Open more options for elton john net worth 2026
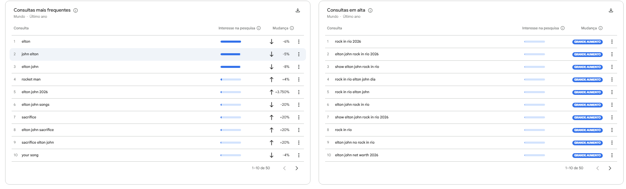The width and height of the screenshot is (626, 189). [x=612, y=155]
